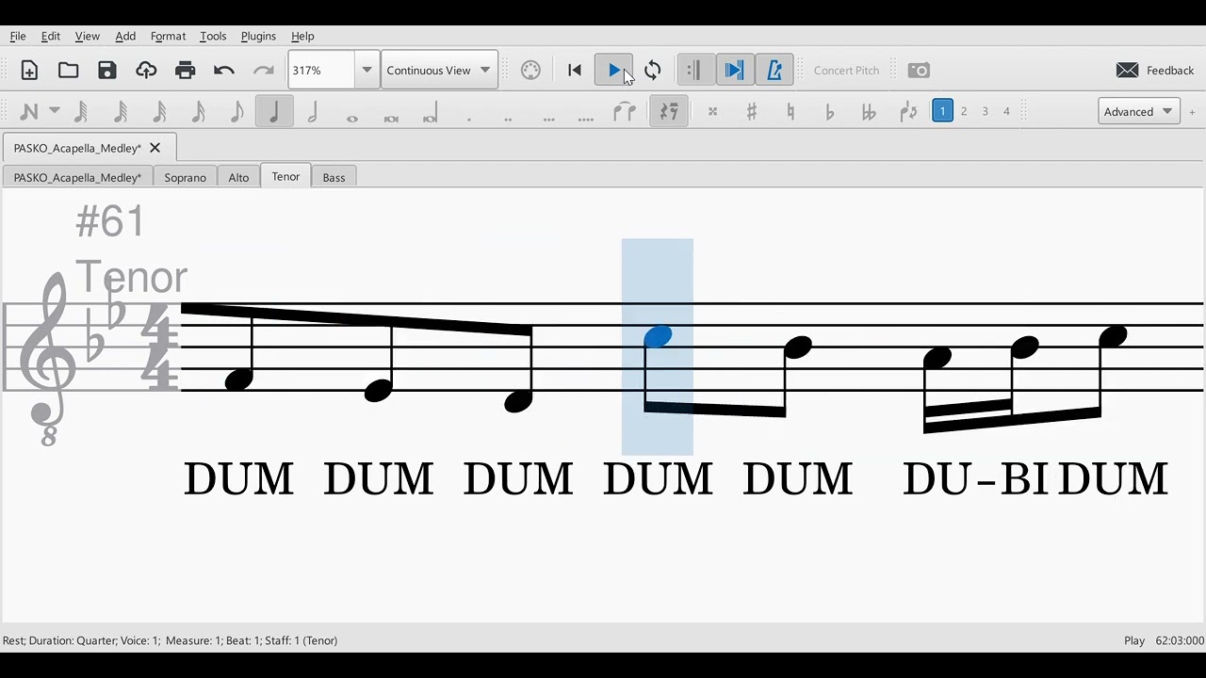Screen dimensions: 1206x678
Task: Undo the last action
Action: (x=224, y=71)
